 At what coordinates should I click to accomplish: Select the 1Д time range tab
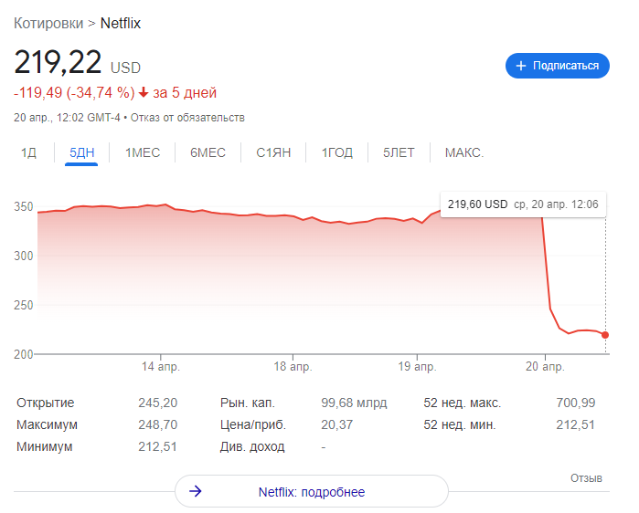(x=28, y=152)
